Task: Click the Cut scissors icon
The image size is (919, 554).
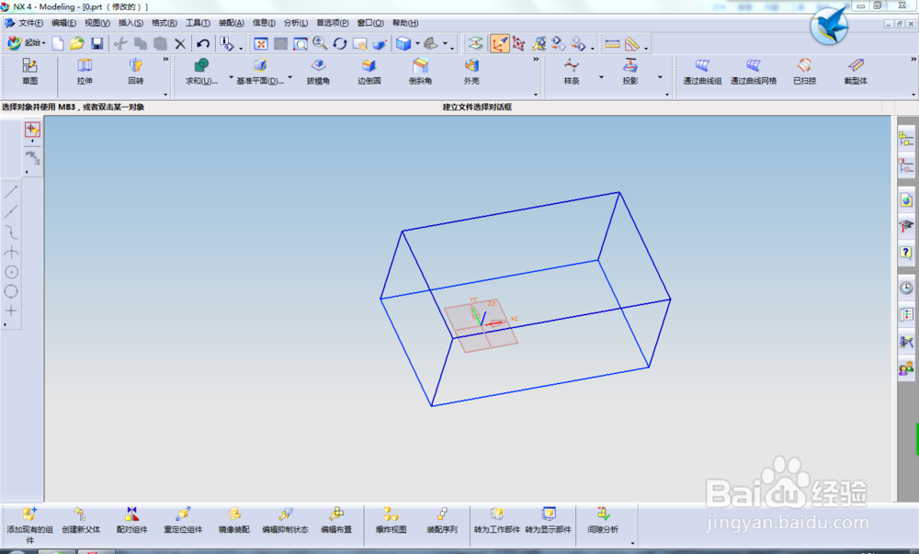Action: pos(120,44)
